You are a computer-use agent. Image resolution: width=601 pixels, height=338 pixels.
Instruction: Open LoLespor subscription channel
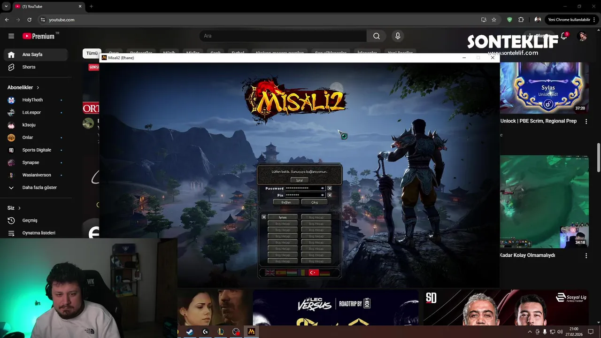36,113
